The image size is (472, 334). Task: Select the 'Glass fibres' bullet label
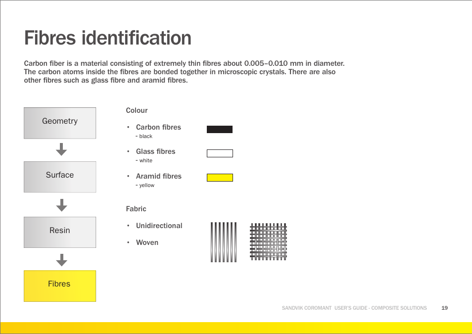point(155,151)
